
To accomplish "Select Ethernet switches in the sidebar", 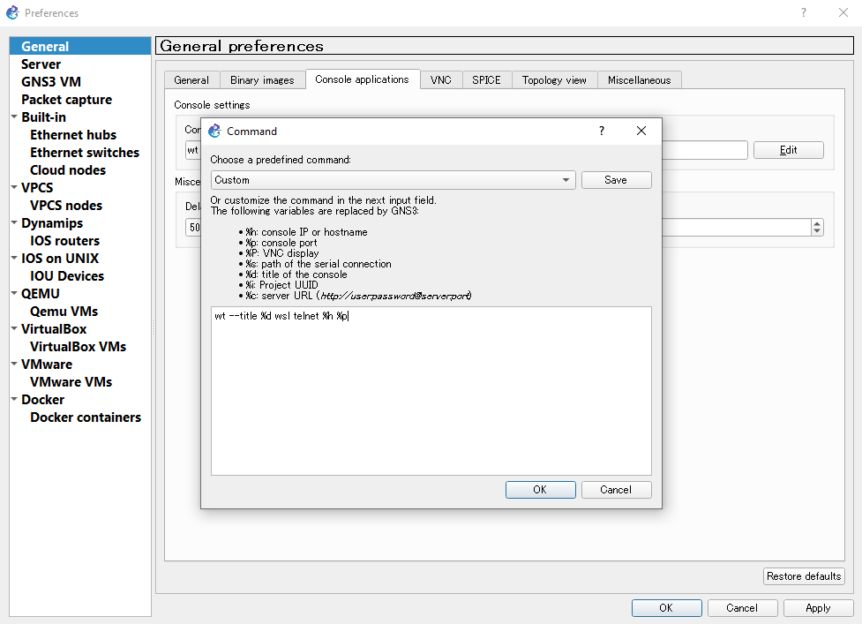I will click(x=85, y=153).
